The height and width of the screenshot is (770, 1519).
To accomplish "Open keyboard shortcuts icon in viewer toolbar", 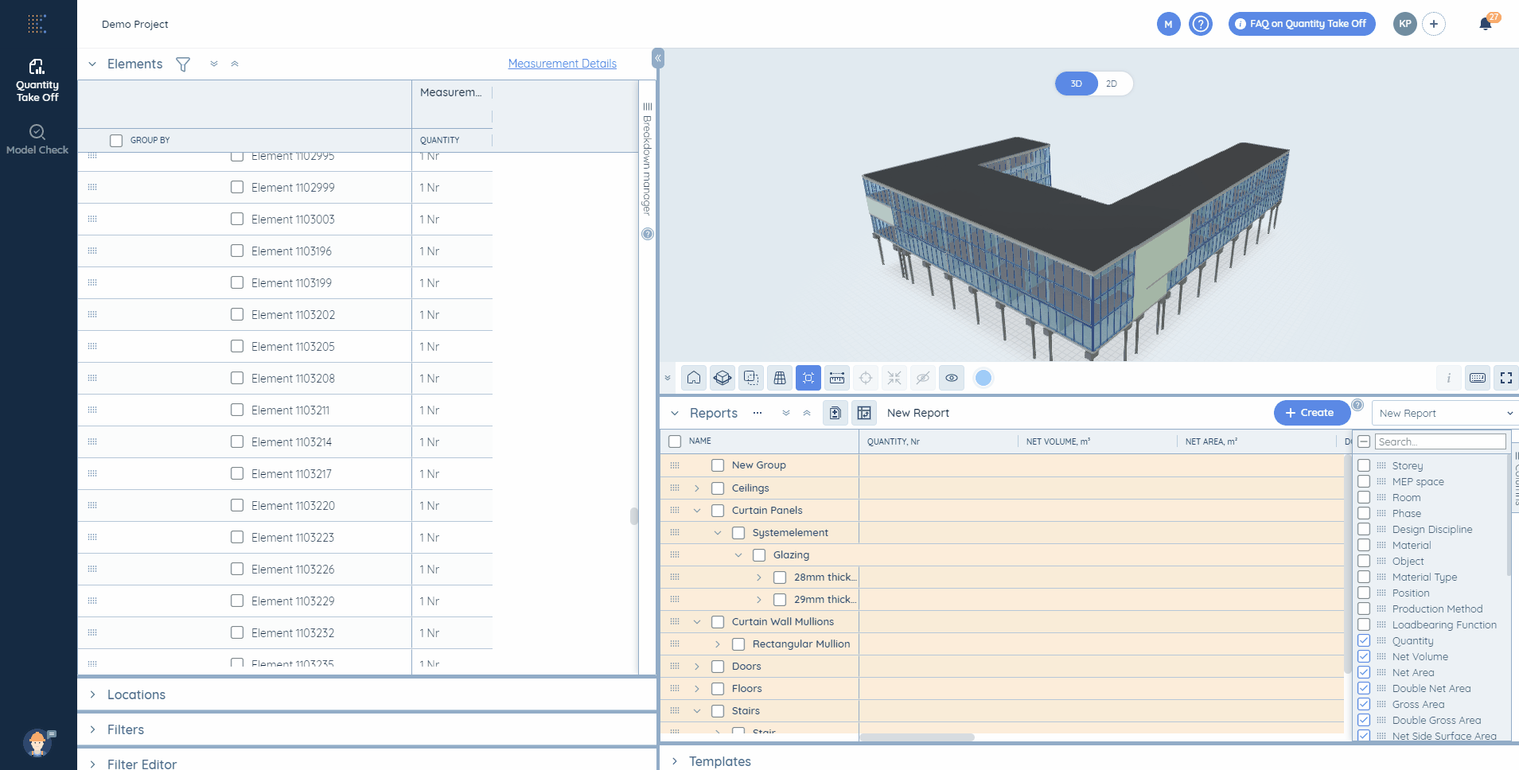I will (1478, 378).
